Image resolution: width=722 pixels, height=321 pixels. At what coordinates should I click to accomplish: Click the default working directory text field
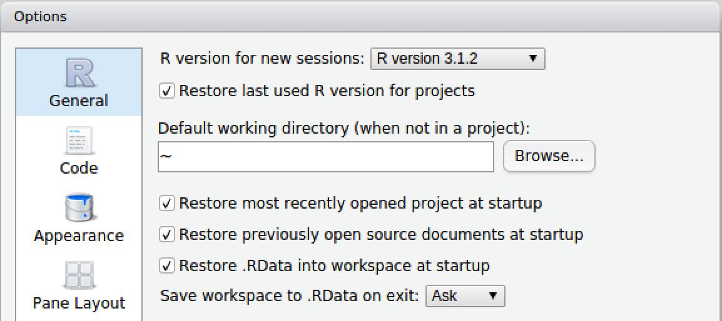click(x=325, y=156)
